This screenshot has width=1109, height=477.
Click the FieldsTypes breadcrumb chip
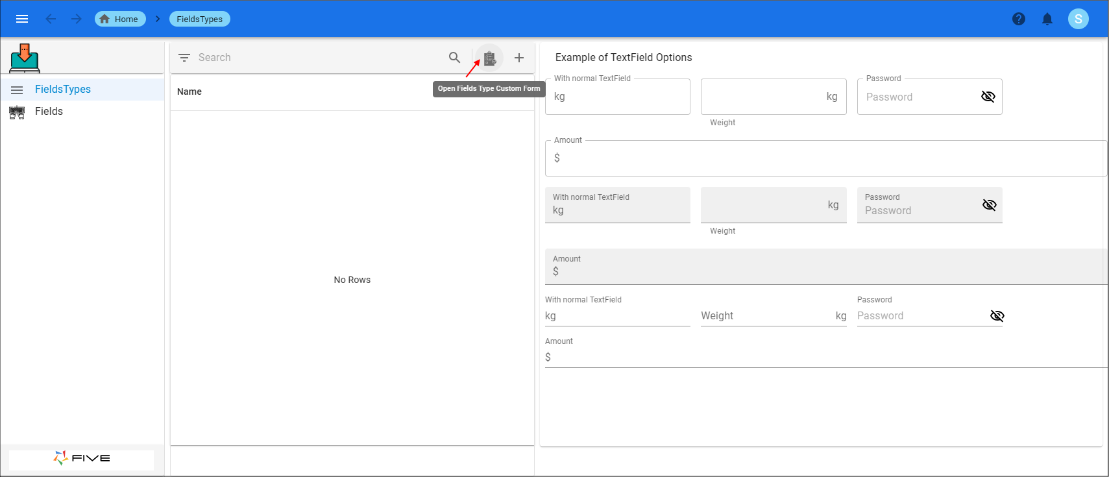(x=199, y=19)
